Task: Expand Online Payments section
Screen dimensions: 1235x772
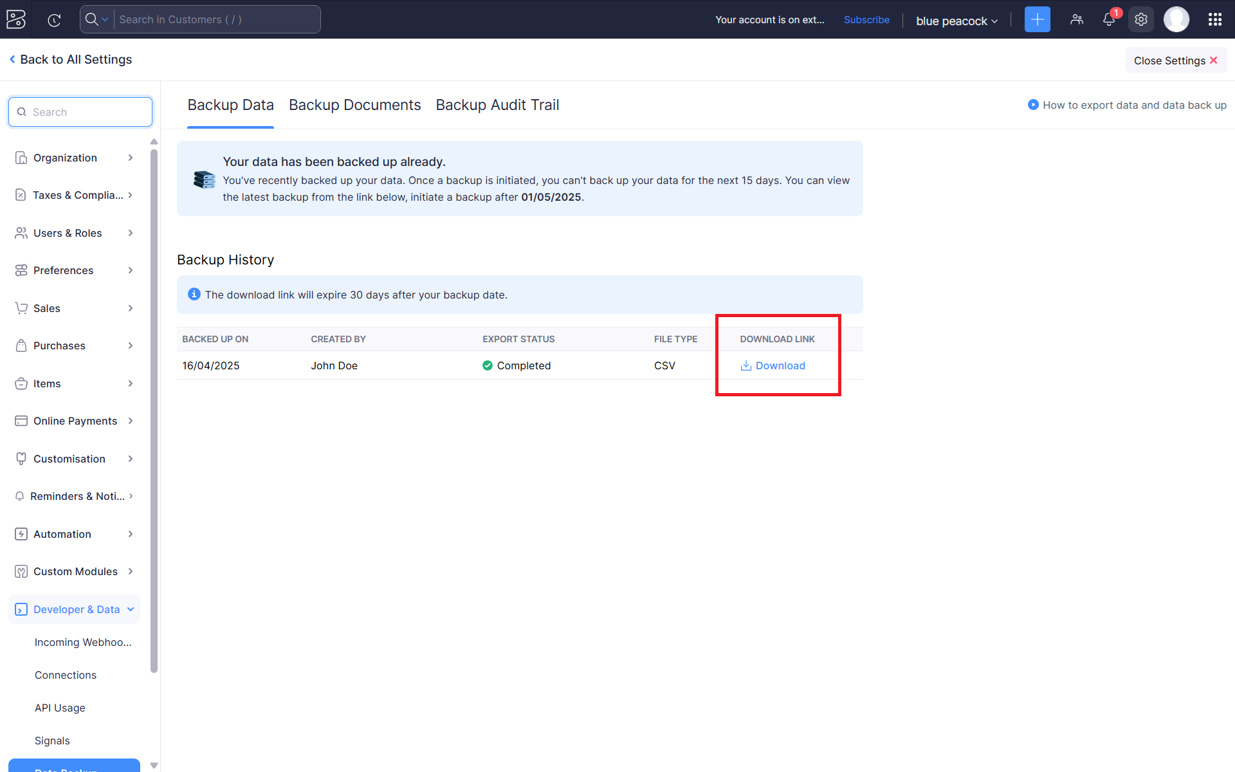Action: click(131, 421)
